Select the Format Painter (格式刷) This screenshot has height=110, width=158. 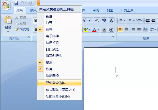pos(22,29)
